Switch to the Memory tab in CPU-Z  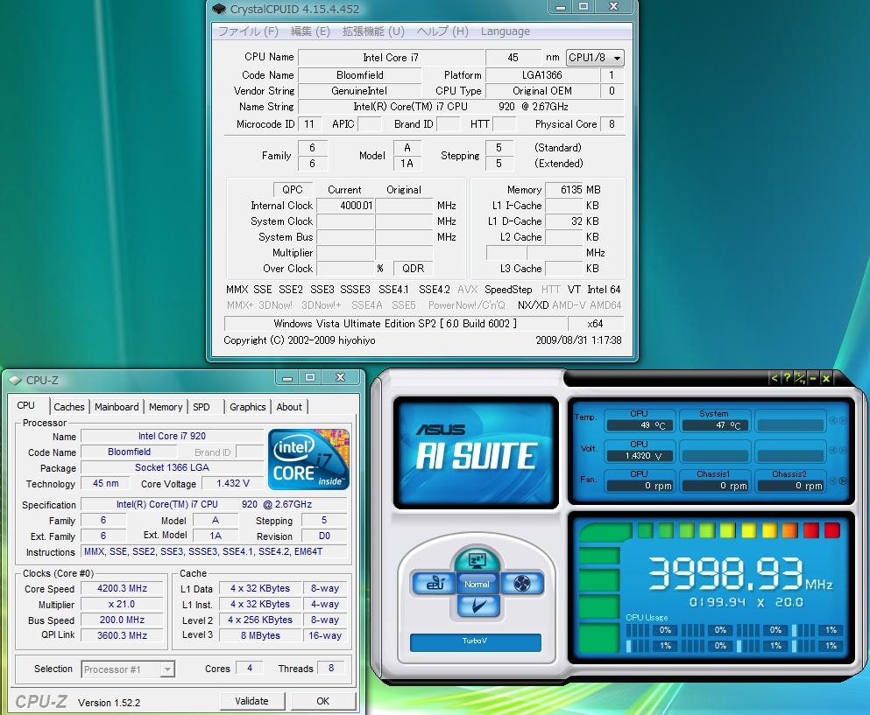[x=166, y=407]
